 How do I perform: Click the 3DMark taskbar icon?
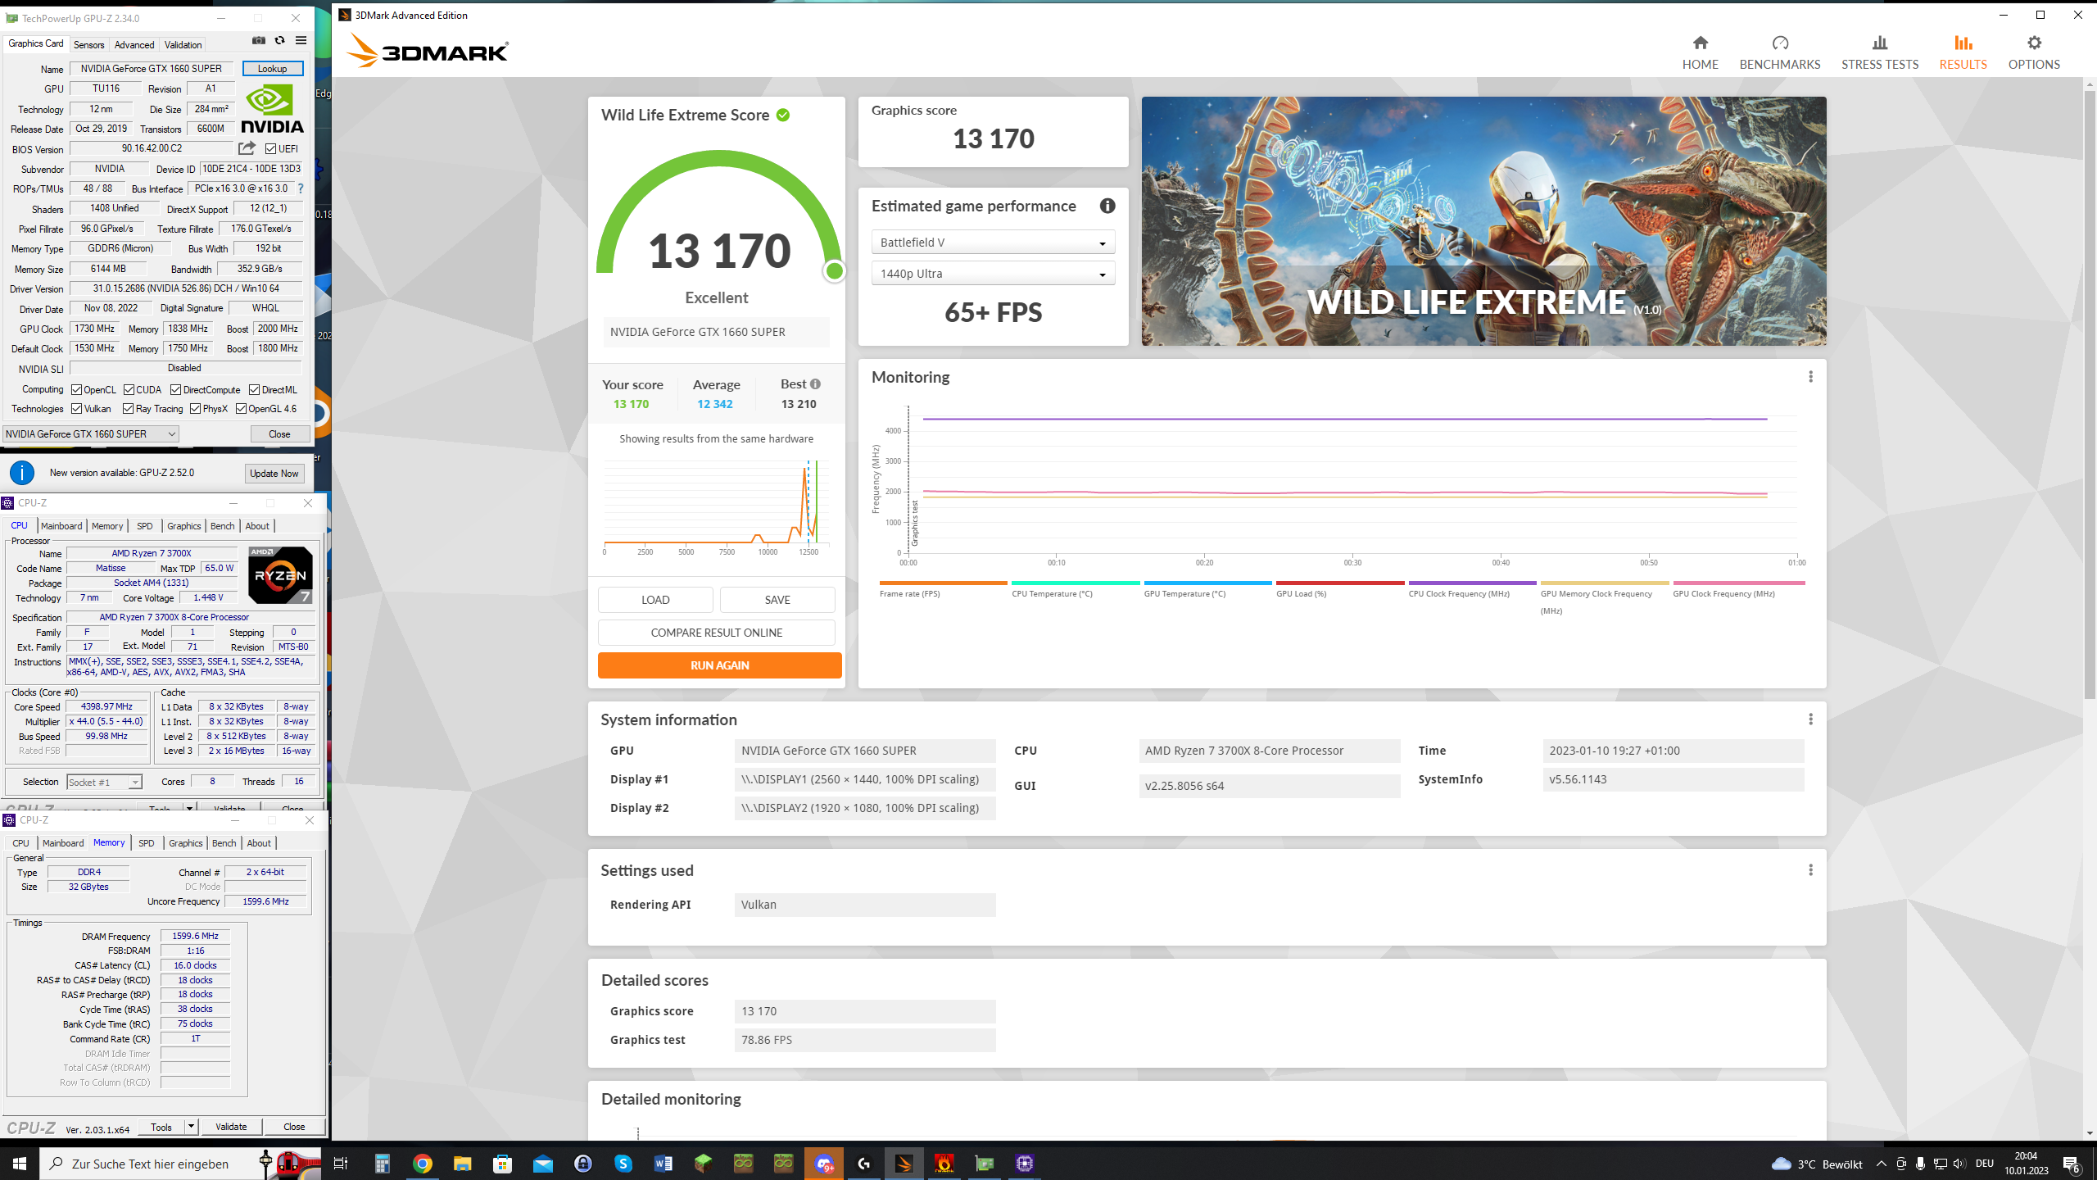[904, 1164]
